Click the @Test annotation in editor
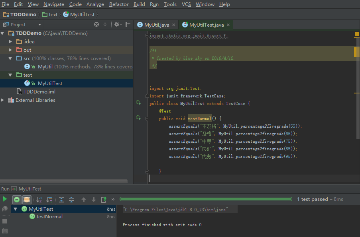This screenshot has height=237, width=360. click(x=165, y=111)
